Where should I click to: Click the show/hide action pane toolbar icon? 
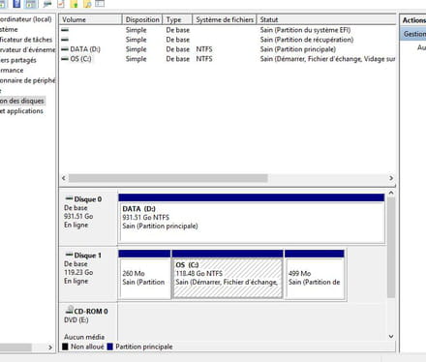click(x=30, y=4)
